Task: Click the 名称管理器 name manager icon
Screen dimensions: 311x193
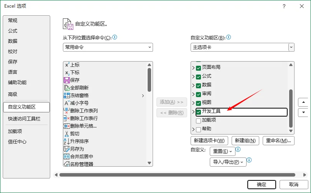Action: point(67,164)
